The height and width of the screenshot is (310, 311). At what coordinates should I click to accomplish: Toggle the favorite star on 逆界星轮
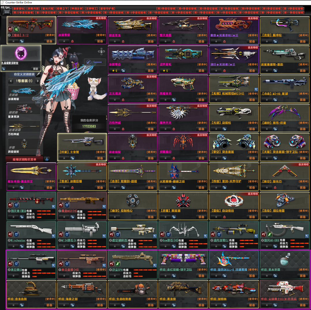(165, 70)
